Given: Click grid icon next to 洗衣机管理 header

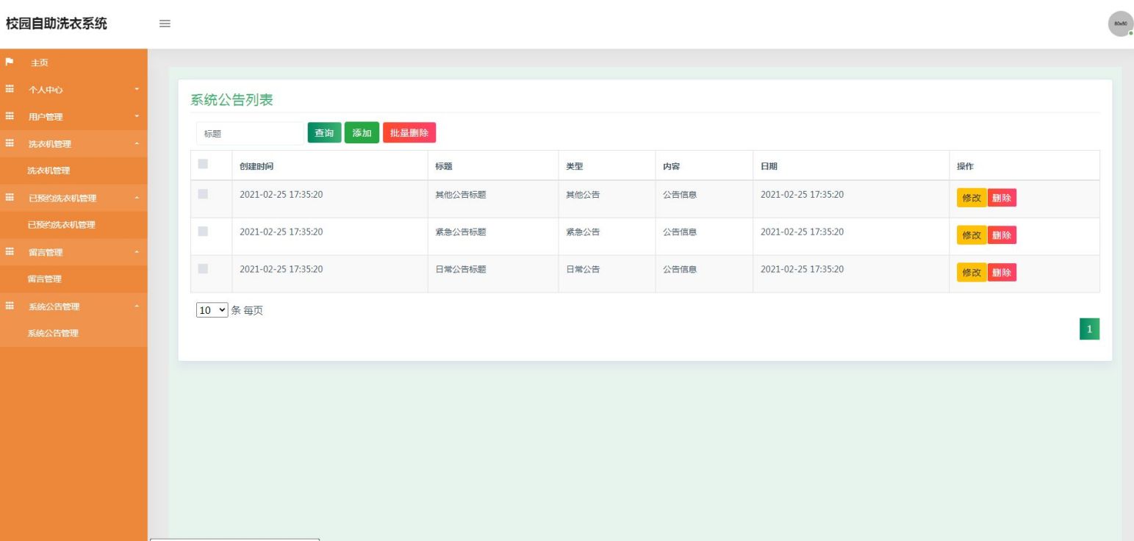Looking at the screenshot, I should (10, 143).
